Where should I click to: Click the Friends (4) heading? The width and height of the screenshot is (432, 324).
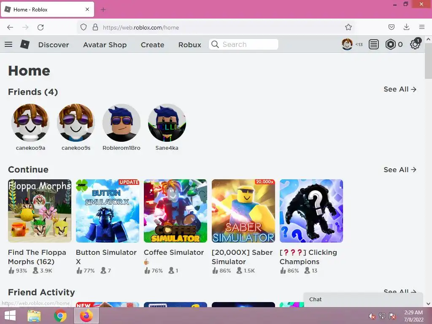pos(33,92)
